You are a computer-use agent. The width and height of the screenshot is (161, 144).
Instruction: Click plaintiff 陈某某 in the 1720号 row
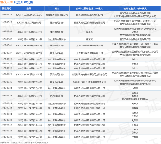89,32
